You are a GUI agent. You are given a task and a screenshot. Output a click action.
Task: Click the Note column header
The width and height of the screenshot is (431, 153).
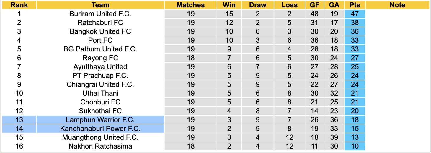point(397,5)
